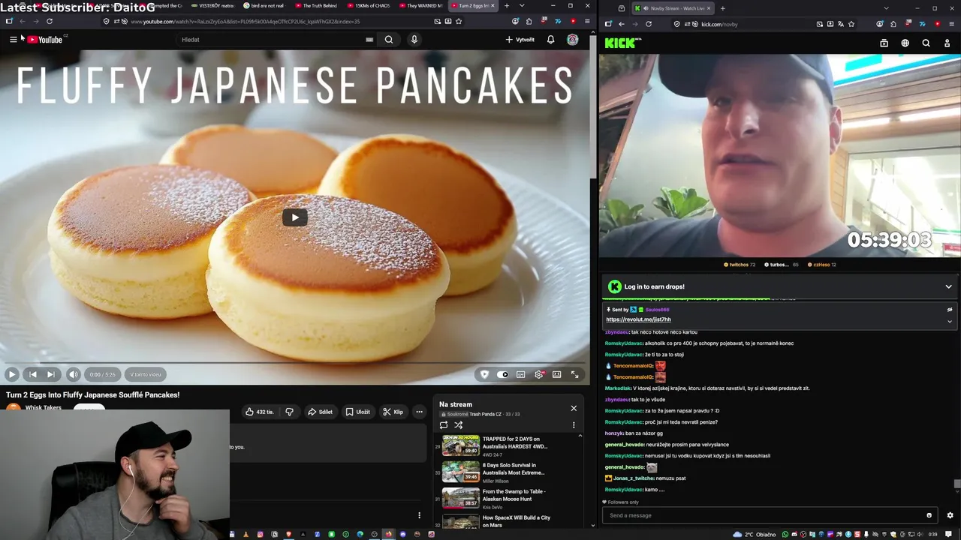The image size is (961, 540).
Task: Unpin the message sent by Saulos666
Action: 950,309
